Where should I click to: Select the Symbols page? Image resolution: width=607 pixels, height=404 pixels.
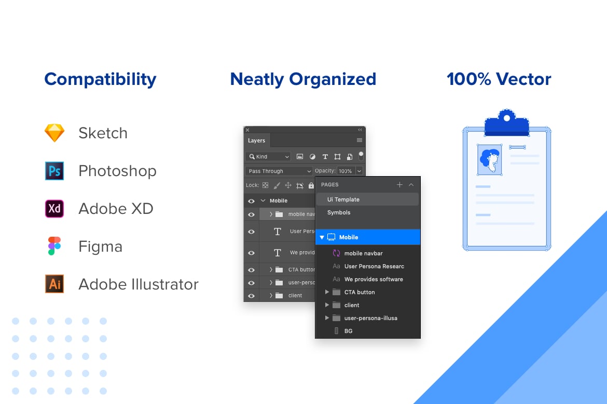(367, 213)
